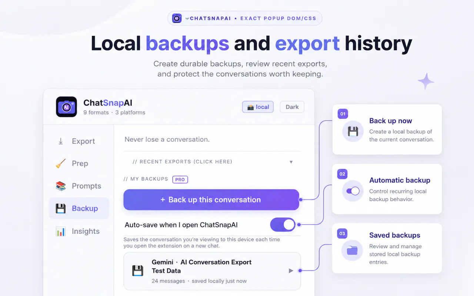The height and width of the screenshot is (296, 474).
Task: Click the "Gemini · AI Conversation Export Test Data" title
Action: [201, 266]
